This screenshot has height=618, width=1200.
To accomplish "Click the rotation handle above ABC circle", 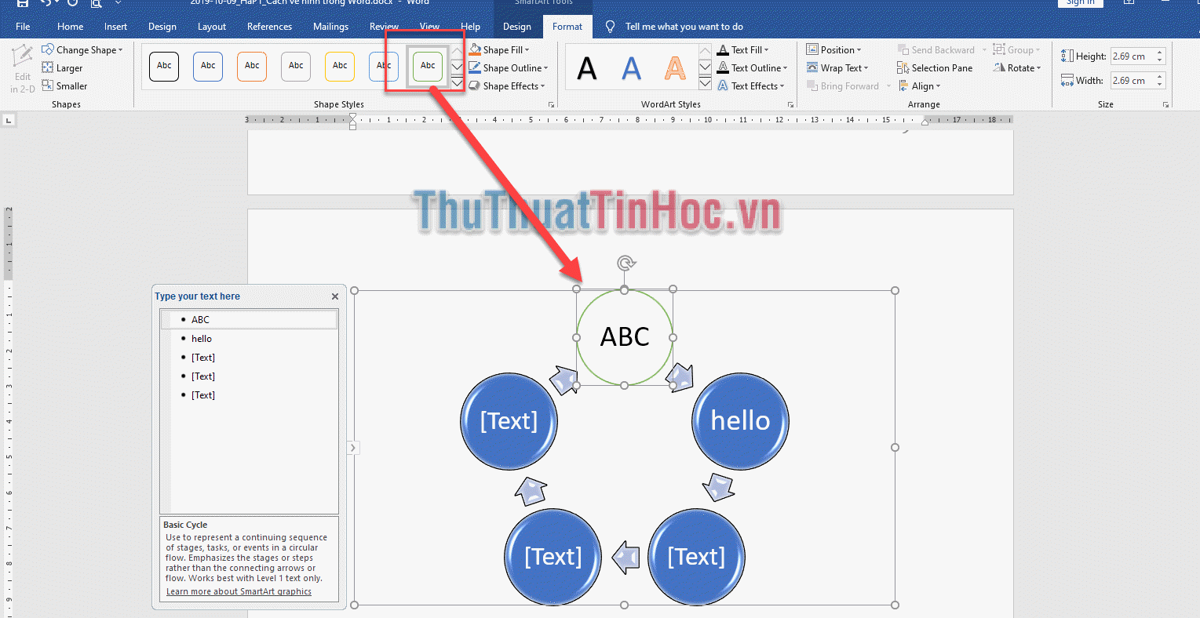I will coord(626,263).
